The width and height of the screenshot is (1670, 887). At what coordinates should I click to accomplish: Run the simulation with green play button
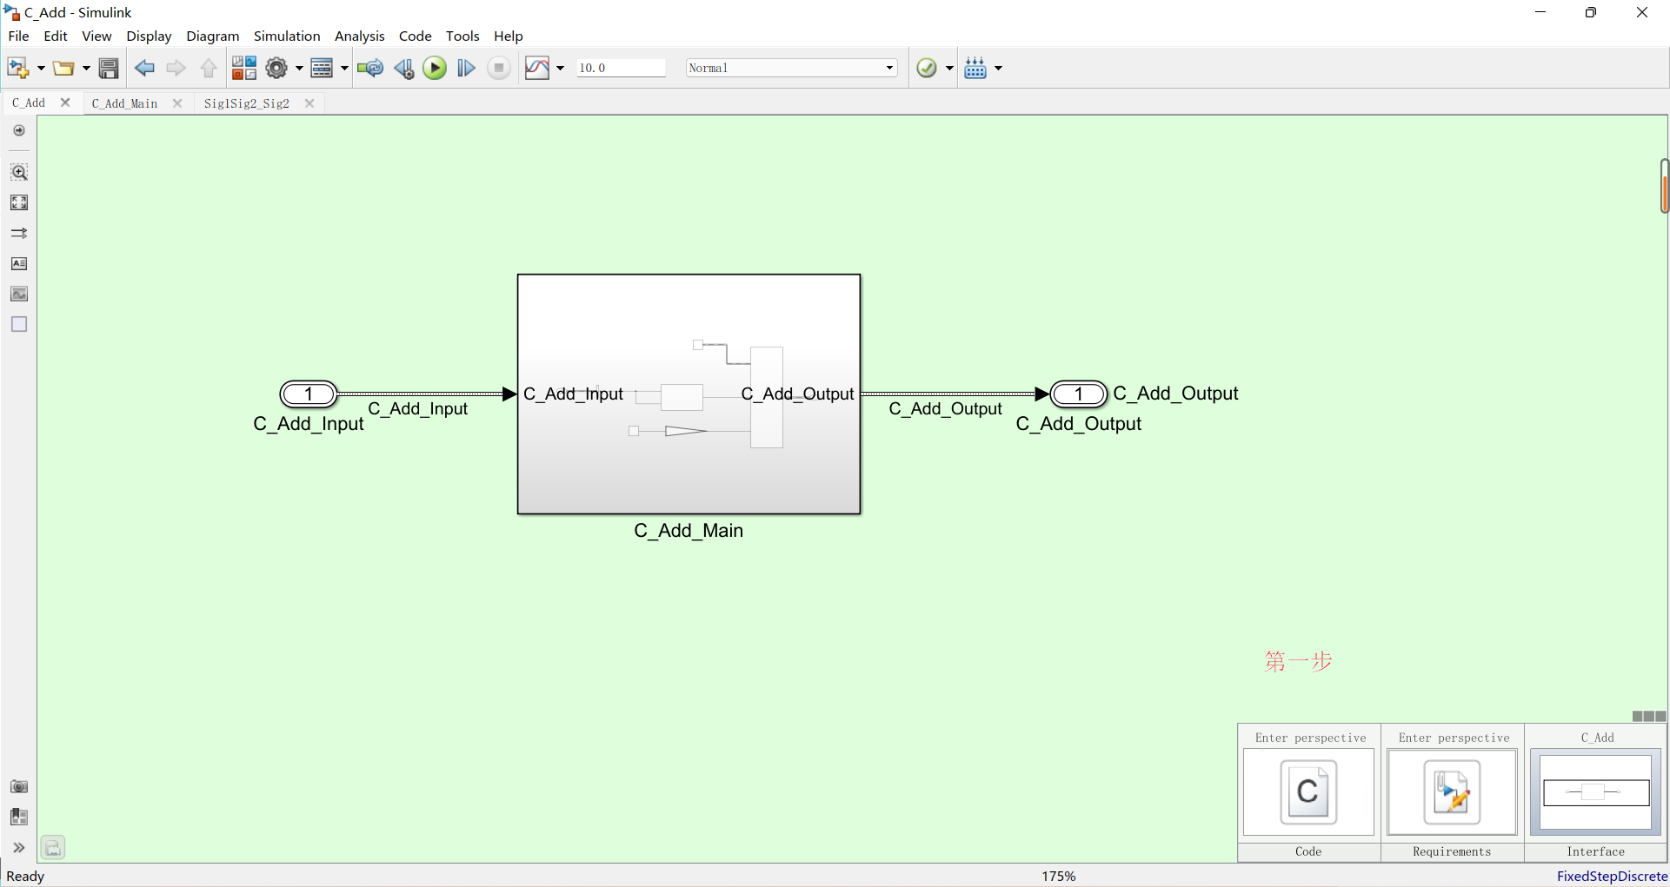435,68
